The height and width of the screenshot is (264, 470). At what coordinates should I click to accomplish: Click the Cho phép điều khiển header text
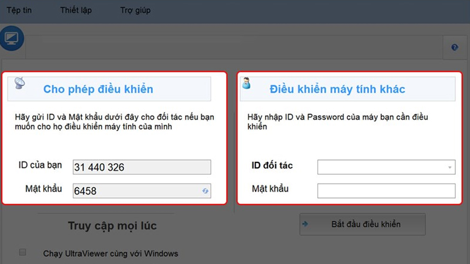tap(98, 89)
